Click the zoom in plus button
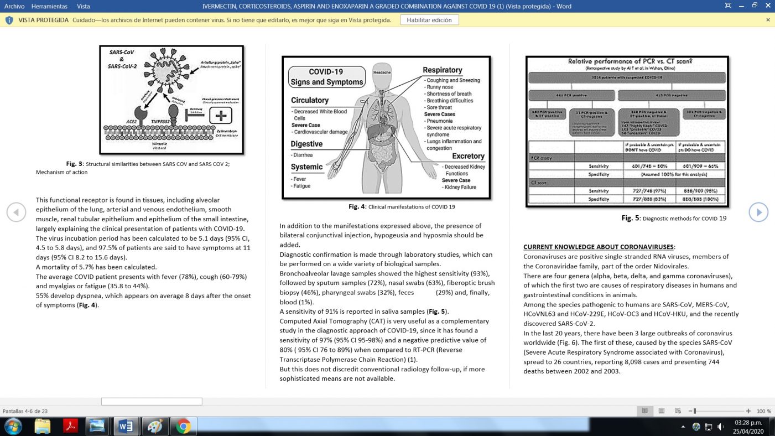Screen dimensions: 775x436 (x=748, y=411)
